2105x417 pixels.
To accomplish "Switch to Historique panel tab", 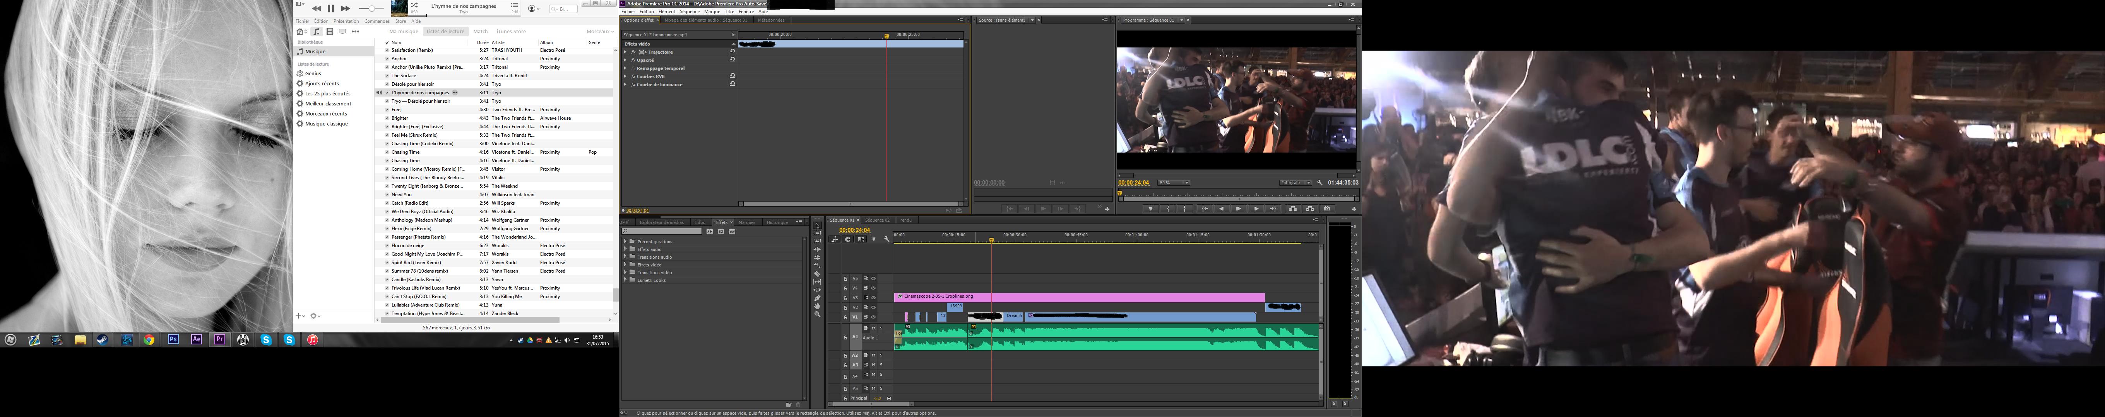I will (x=777, y=222).
